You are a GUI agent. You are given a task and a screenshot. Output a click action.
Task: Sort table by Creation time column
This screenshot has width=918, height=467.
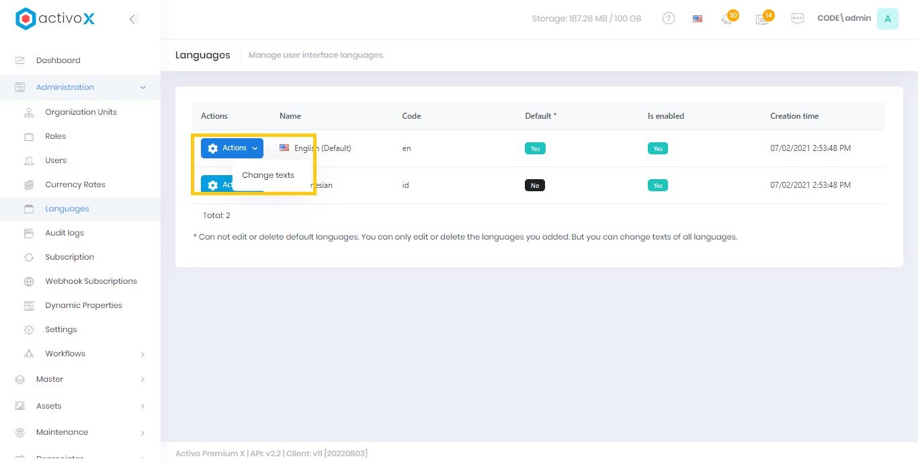[794, 116]
